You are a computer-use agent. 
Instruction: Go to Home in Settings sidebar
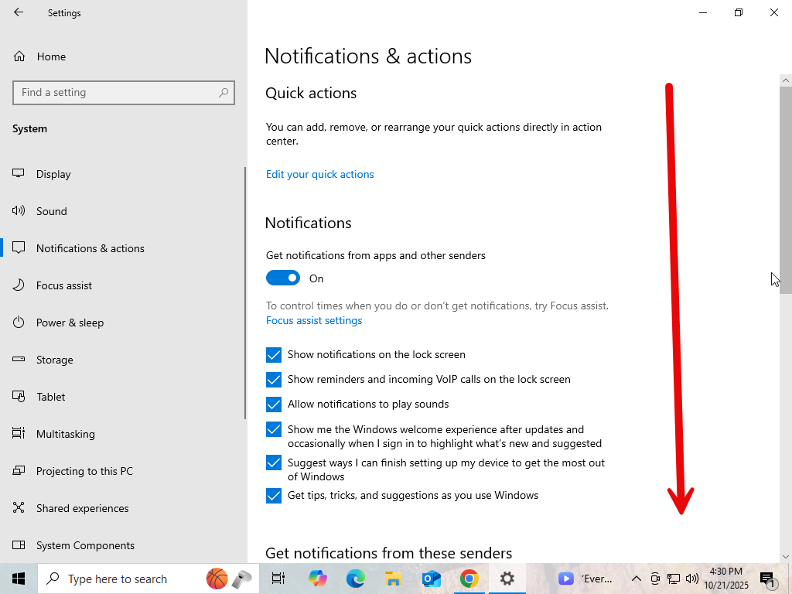51,56
